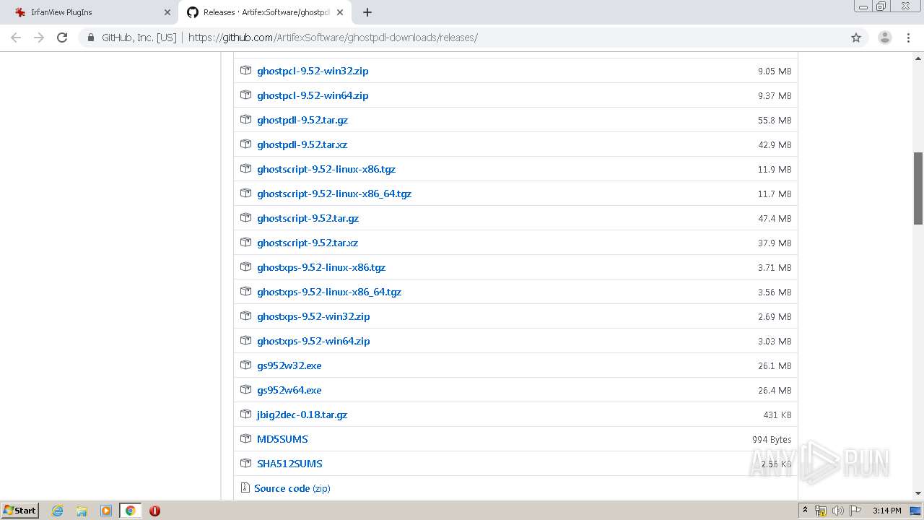
Task: Click package icon beside MD5SUMS
Action: pos(245,439)
